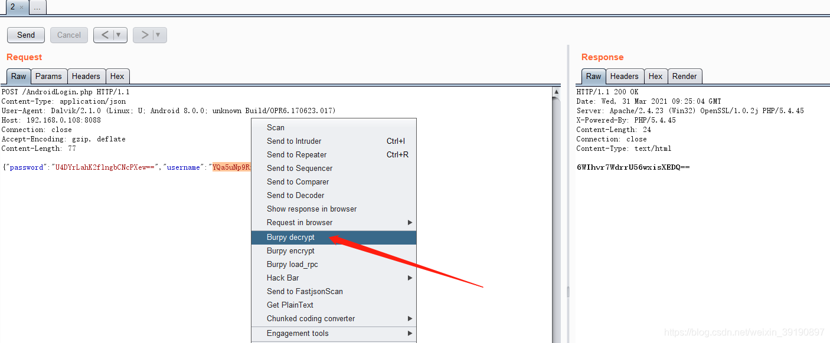Viewport: 830px width, 343px height.
Task: Click the Connection: close request header
Action: 37,130
